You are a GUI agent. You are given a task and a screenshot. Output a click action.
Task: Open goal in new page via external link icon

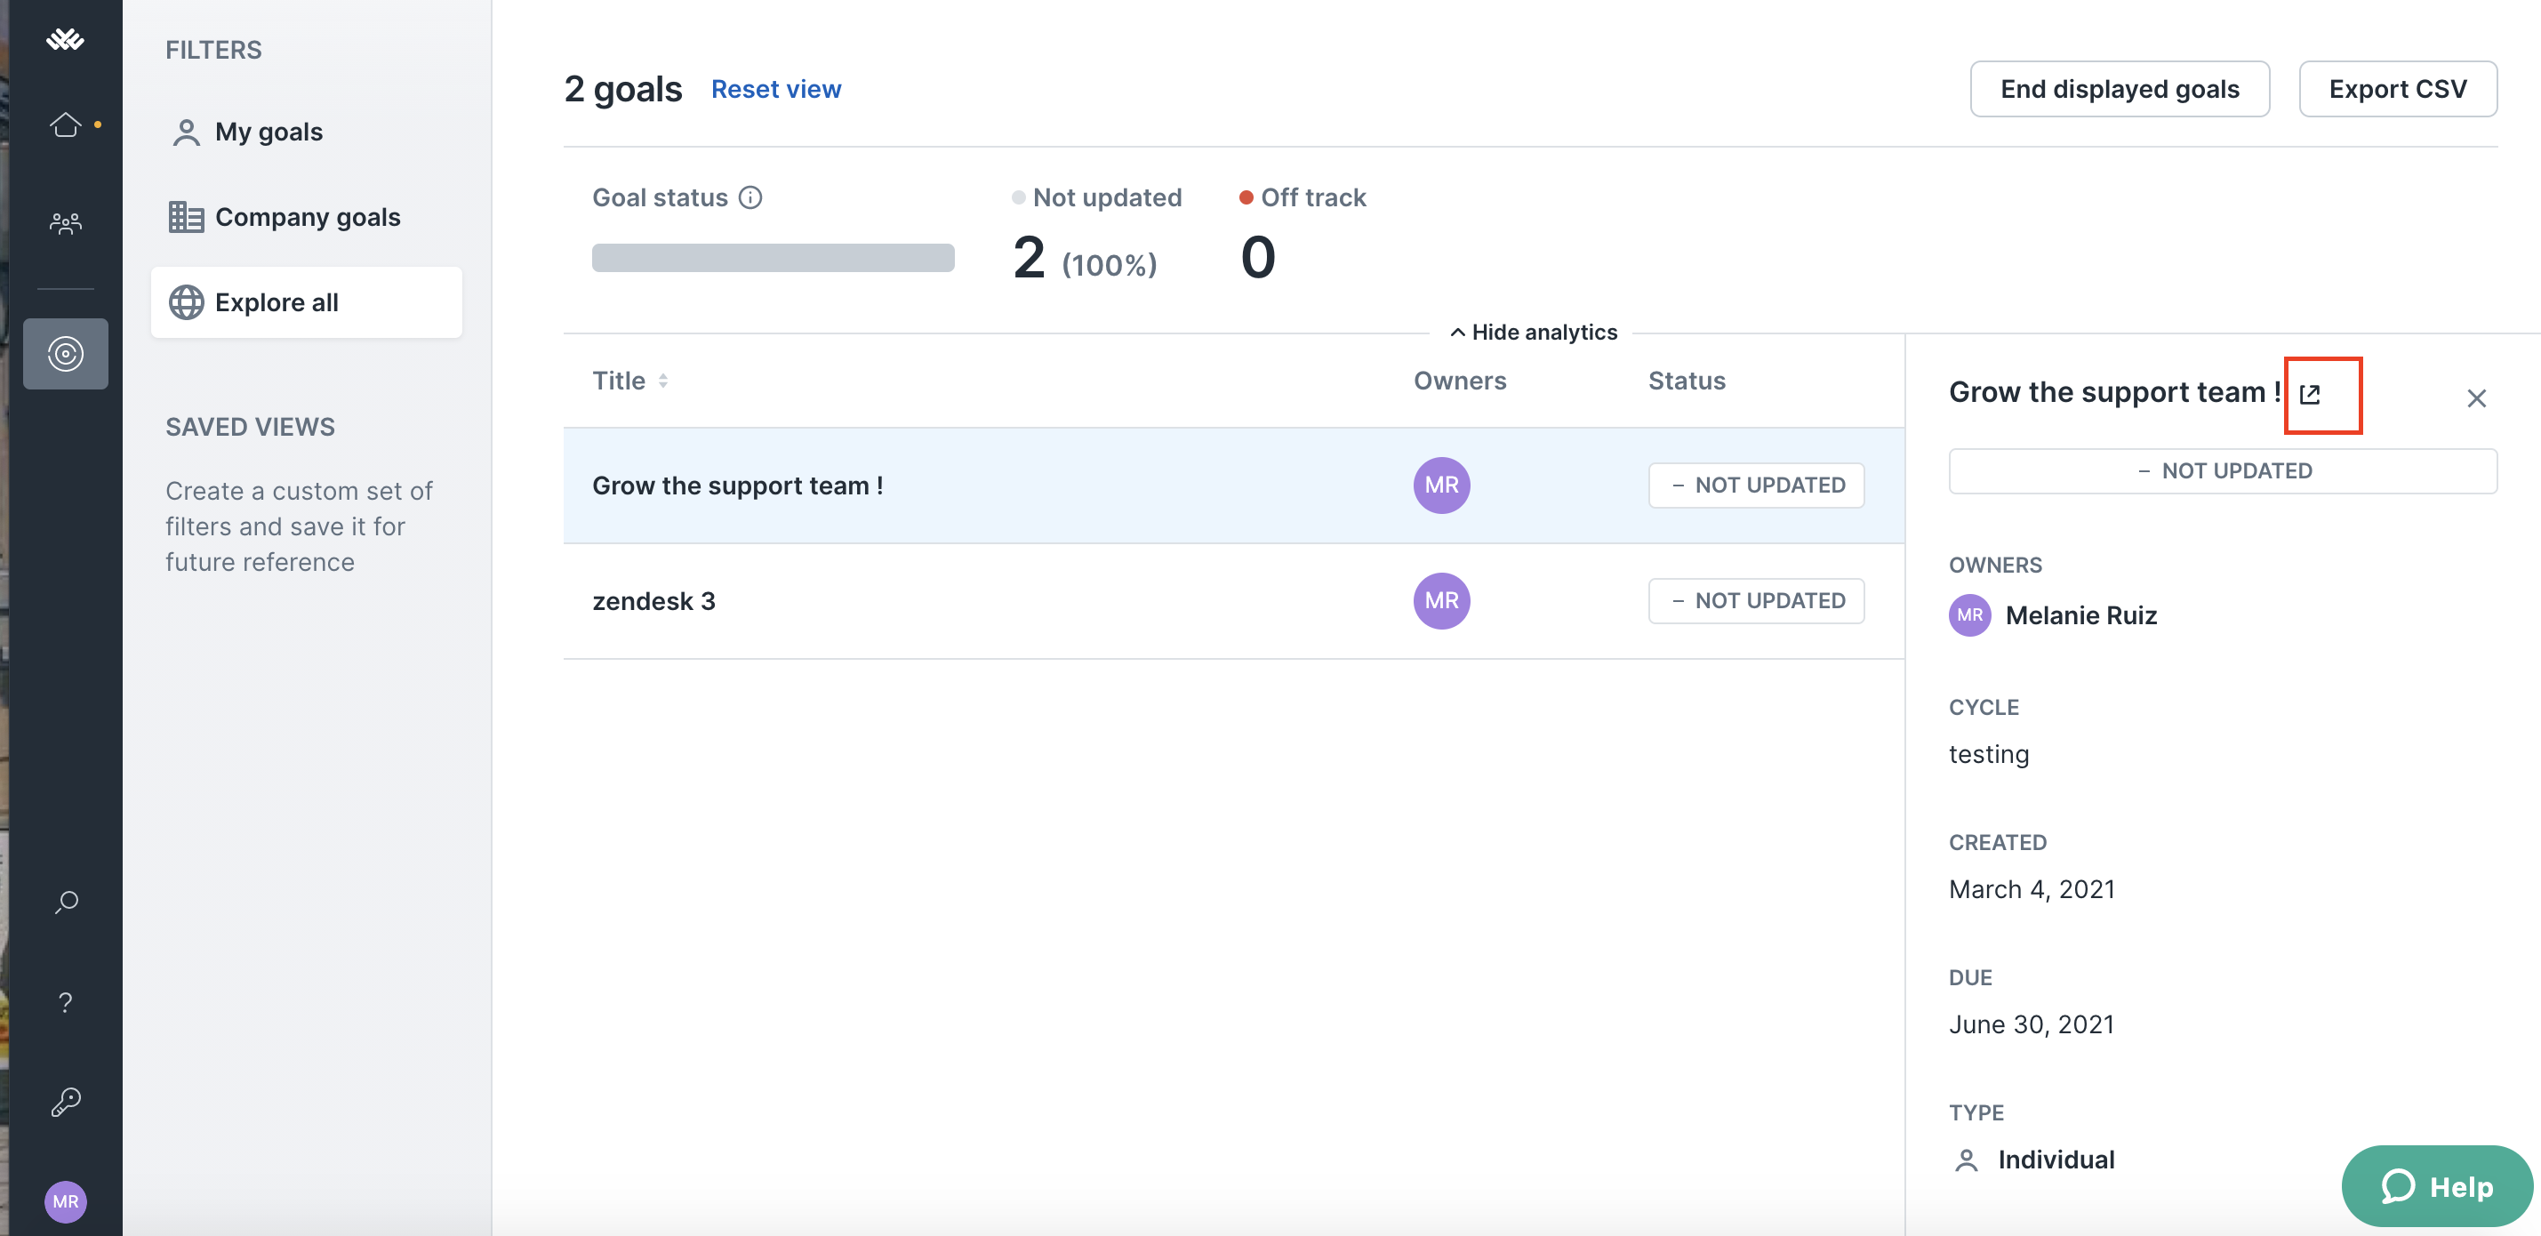tap(2309, 395)
